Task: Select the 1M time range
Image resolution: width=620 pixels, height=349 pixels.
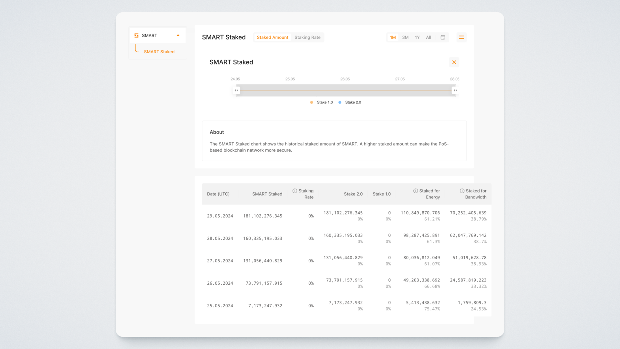Action: pos(393,37)
